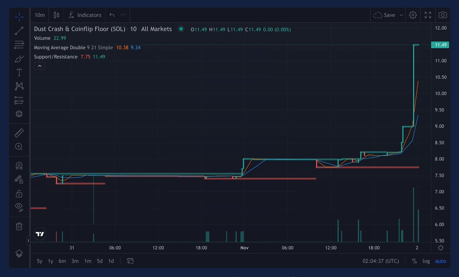Set range to 5y
The width and height of the screenshot is (459, 277).
tap(40, 261)
